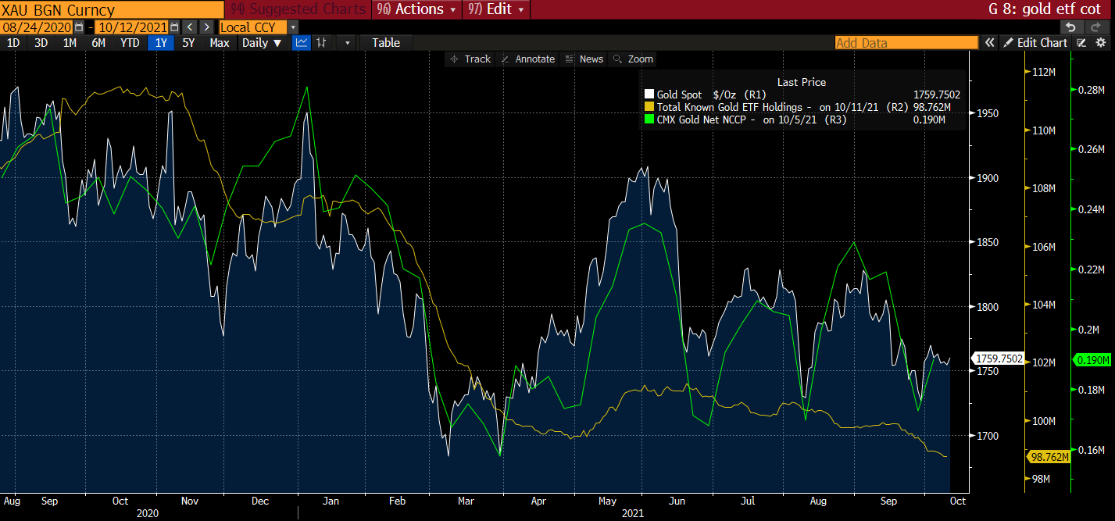
Task: Click the Table button
Action: tap(386, 43)
